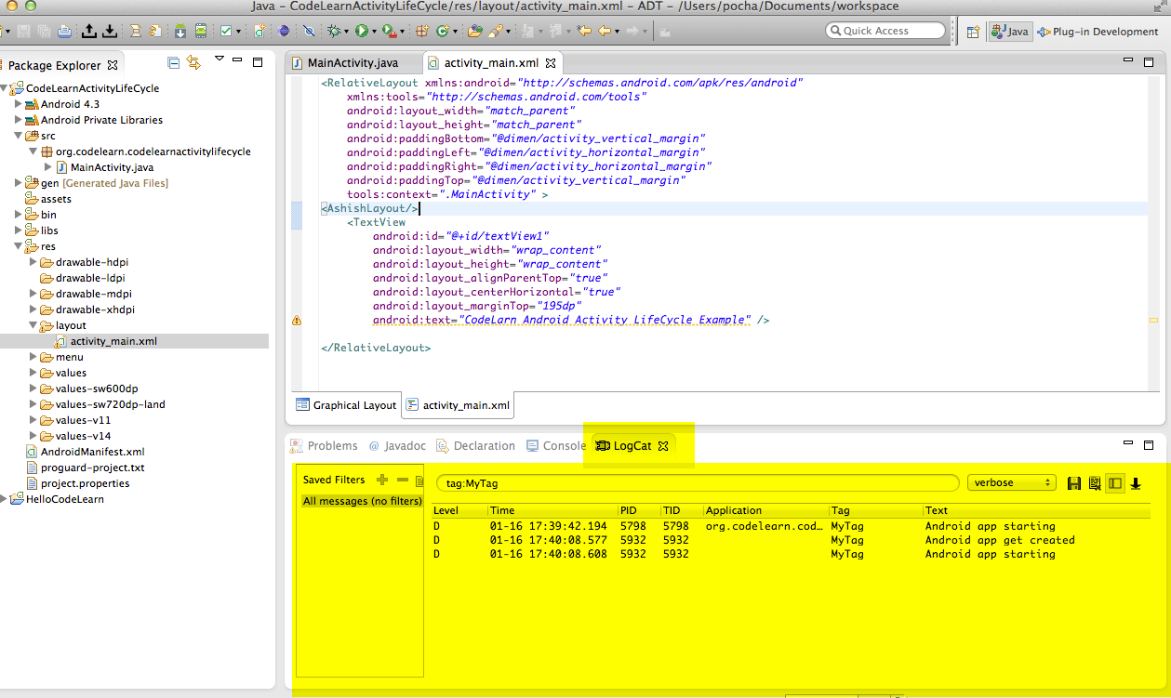Toggle LogCat scroll lock arrow
The image size is (1171, 698).
(x=1136, y=483)
